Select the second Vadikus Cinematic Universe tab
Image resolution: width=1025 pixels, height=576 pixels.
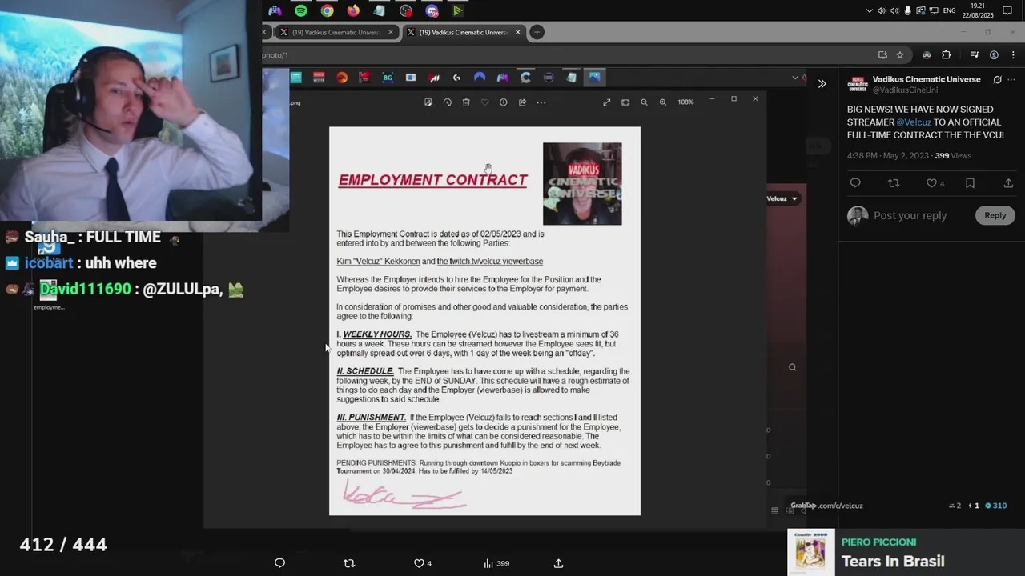pyautogui.click(x=463, y=32)
